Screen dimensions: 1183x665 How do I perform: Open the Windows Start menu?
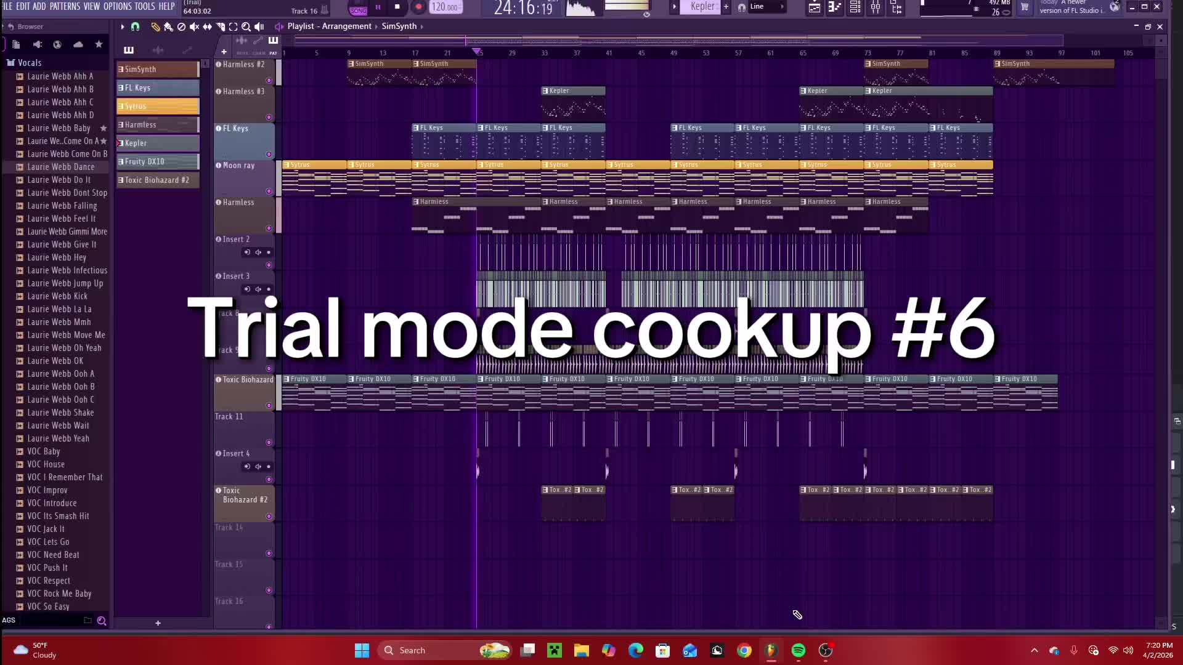362,650
